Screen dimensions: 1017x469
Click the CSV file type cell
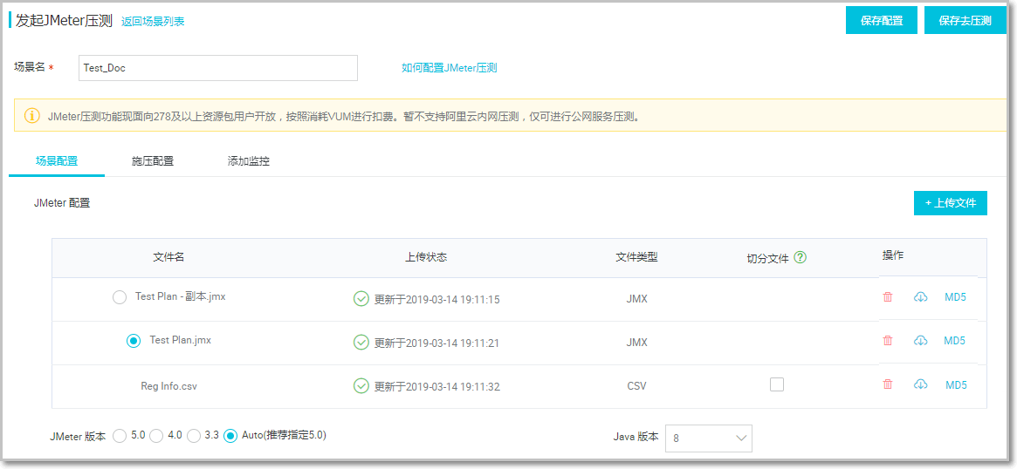(637, 386)
